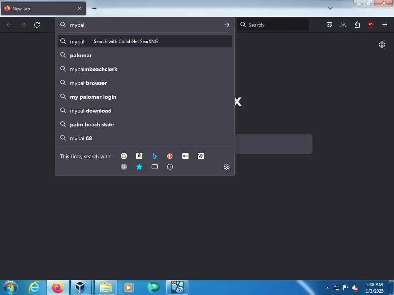This screenshot has height=295, width=394.
Task: Reload the current page
Action: pyautogui.click(x=37, y=25)
